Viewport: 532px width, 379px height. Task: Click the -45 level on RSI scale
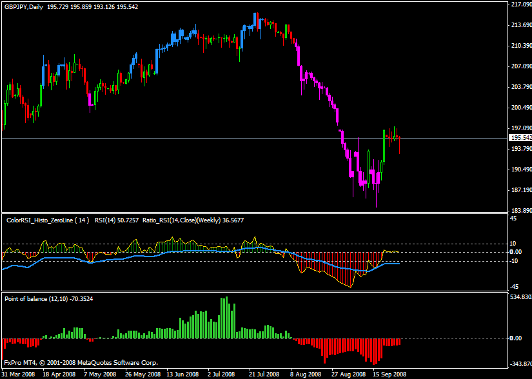click(x=513, y=287)
